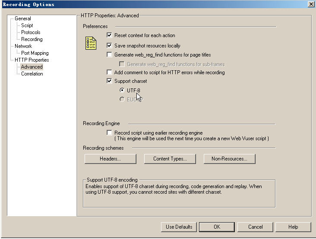Open Content Types dialog

[x=170, y=159]
